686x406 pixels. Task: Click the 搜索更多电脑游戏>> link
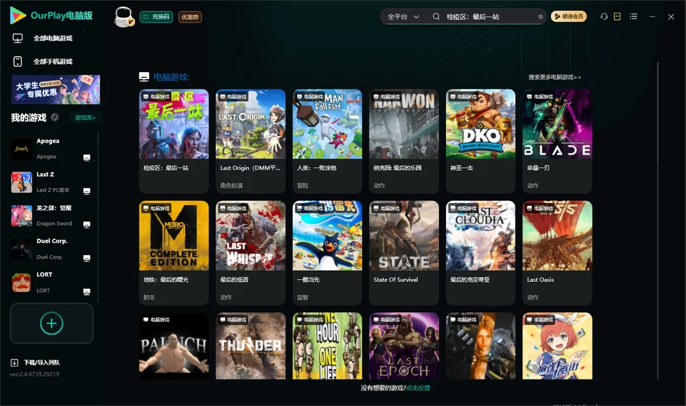(555, 77)
